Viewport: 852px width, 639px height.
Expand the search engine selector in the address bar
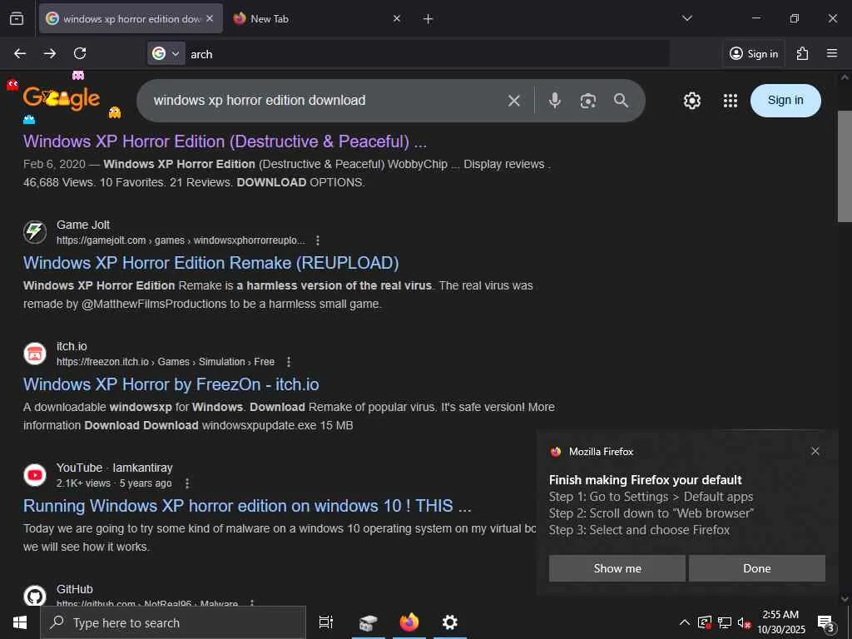point(166,53)
